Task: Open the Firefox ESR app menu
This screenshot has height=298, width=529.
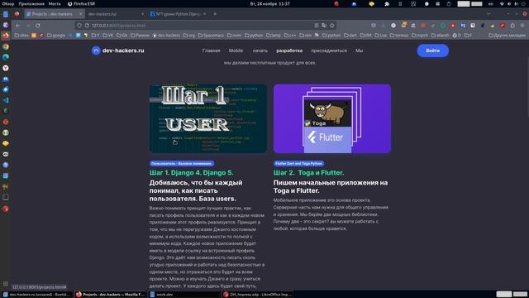Action: point(81,3)
